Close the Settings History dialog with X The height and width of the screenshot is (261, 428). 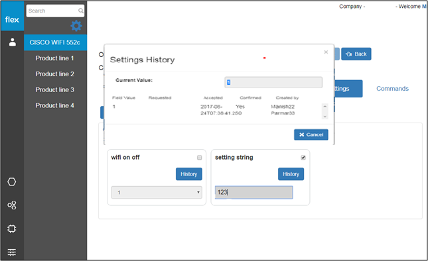point(326,52)
